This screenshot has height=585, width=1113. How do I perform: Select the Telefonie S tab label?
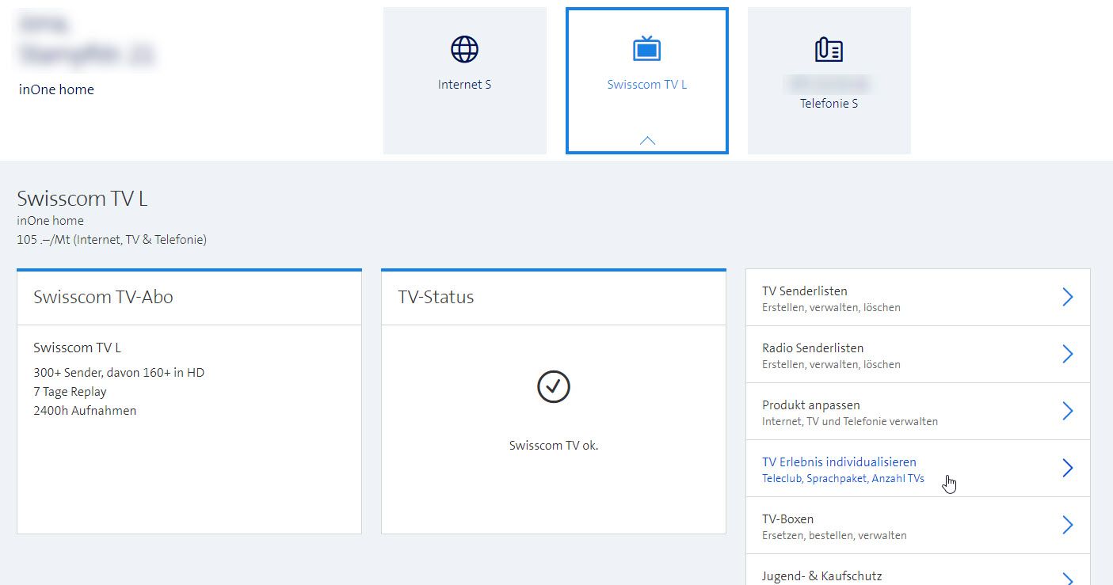coord(829,103)
